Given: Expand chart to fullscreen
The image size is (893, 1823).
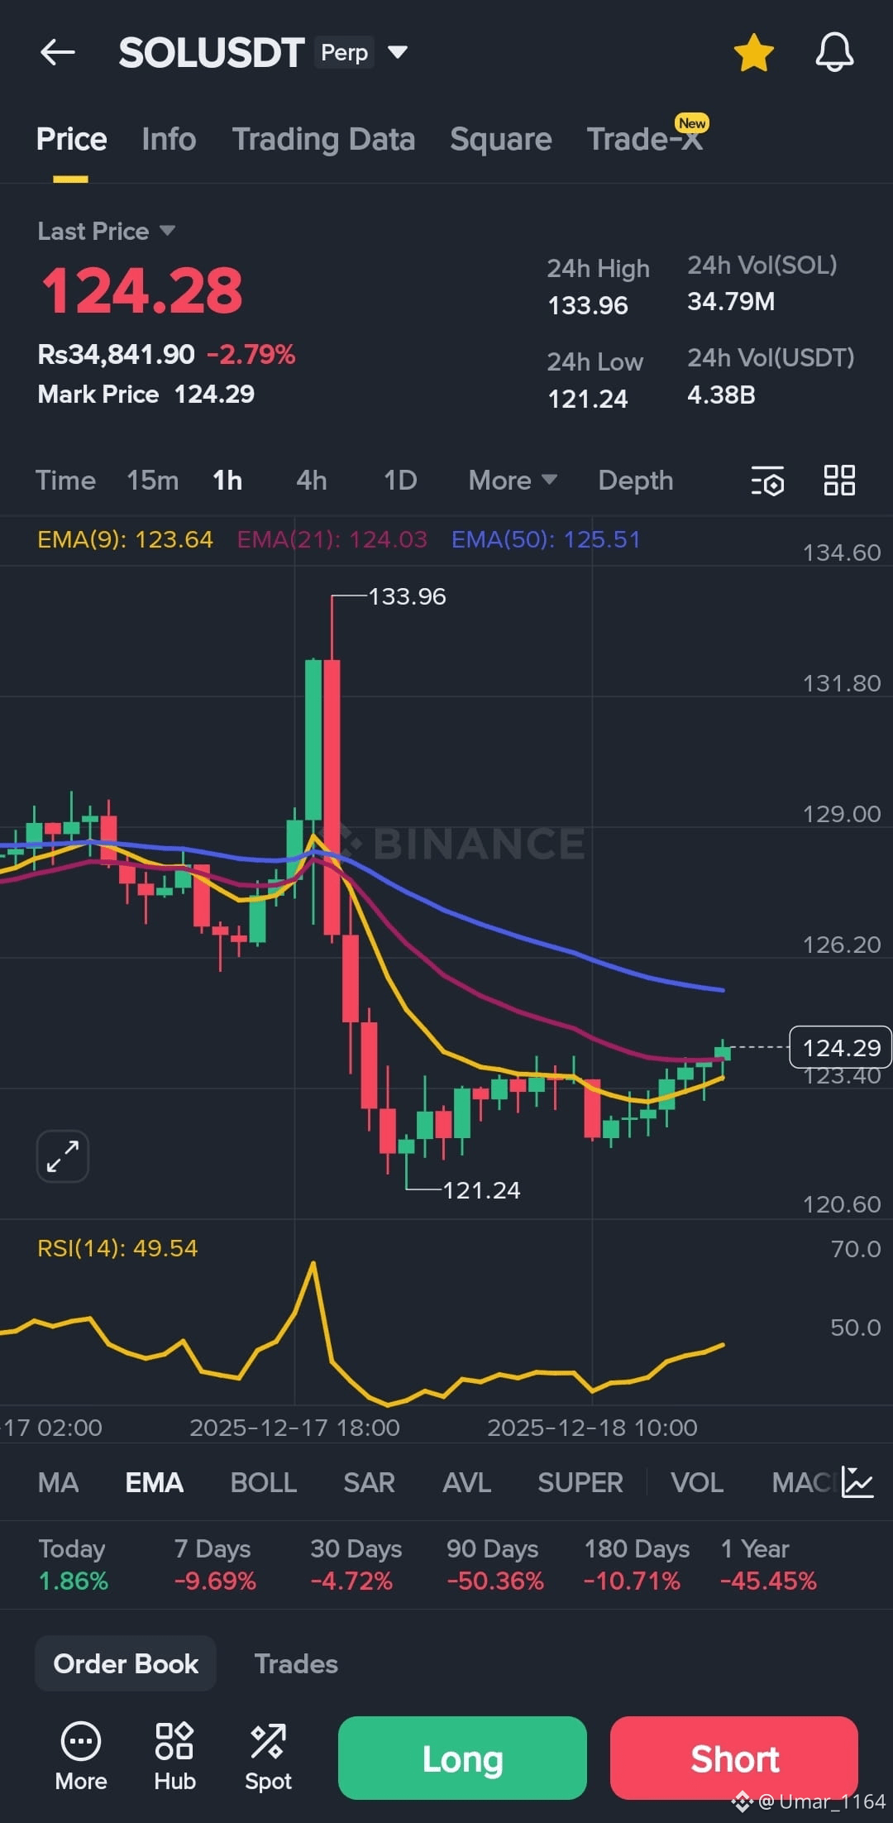Looking at the screenshot, I should point(63,1156).
